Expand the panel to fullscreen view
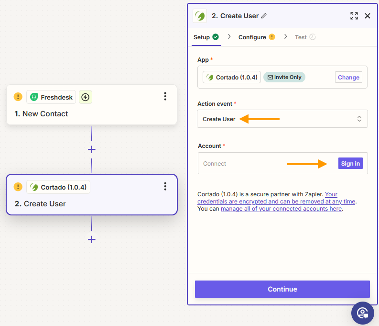Screen dimensions: 379x326 (354, 16)
